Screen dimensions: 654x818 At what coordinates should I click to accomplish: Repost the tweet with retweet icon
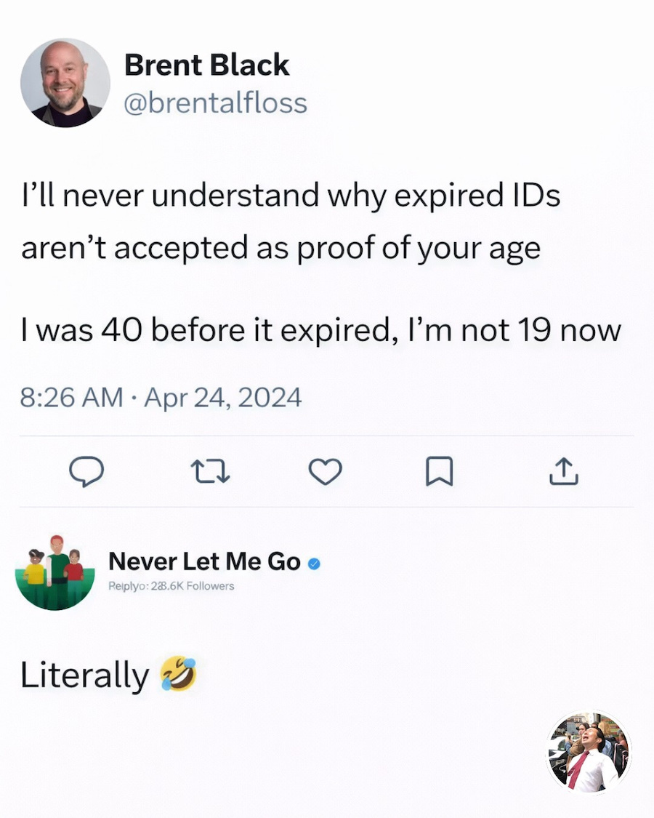pyautogui.click(x=210, y=472)
